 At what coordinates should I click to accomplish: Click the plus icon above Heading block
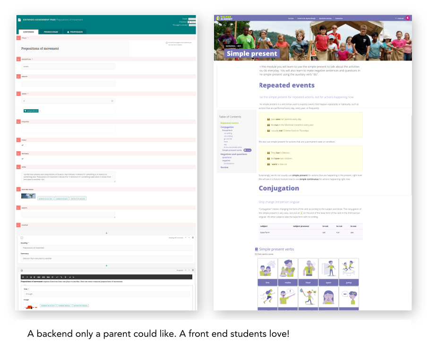(x=106, y=233)
